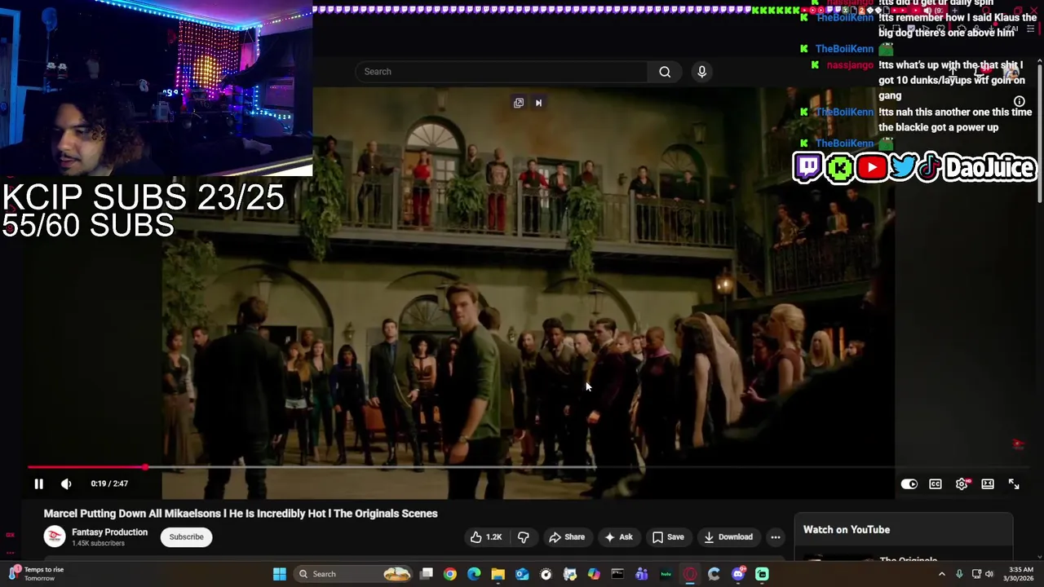
Task: Click the video info icon in the corner
Action: tap(1020, 102)
